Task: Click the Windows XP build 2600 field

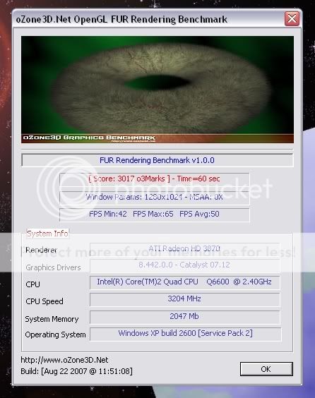Action: click(186, 334)
